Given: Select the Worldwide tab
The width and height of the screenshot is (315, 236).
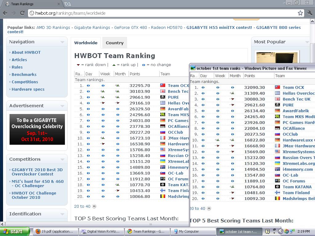Looking at the screenshot, I should pos(86,43).
